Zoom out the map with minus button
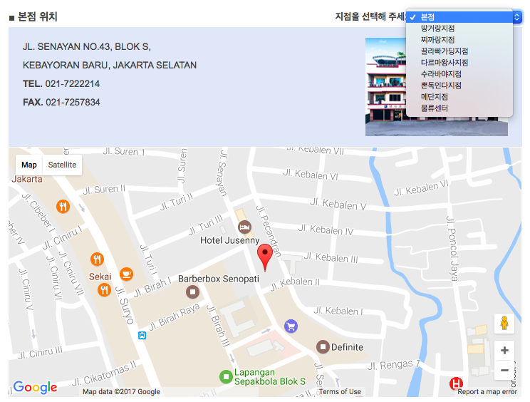Screen dimensions: 530x402 (x=504, y=370)
